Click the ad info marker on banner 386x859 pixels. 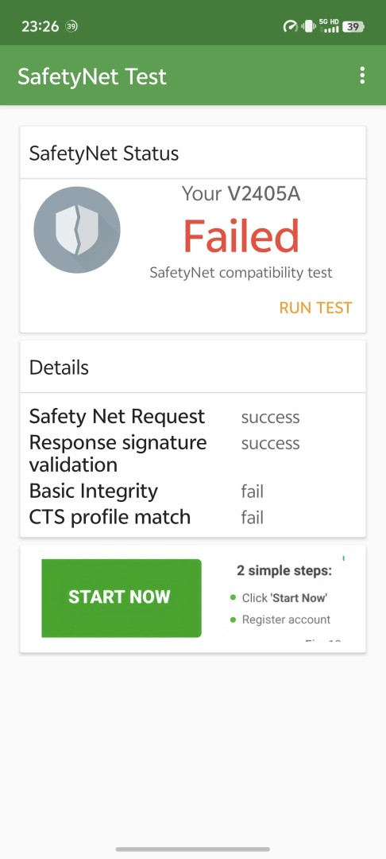point(344,559)
